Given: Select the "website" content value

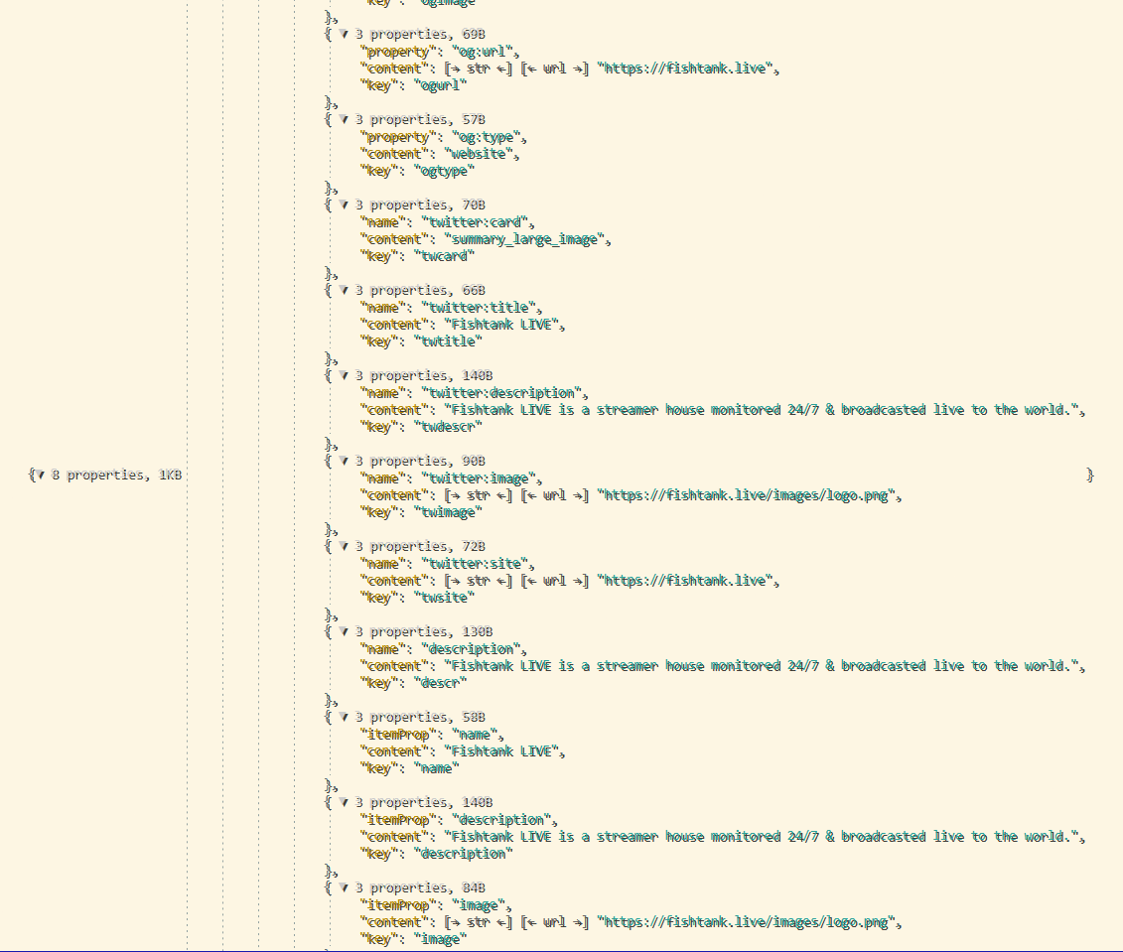Looking at the screenshot, I should (x=478, y=154).
